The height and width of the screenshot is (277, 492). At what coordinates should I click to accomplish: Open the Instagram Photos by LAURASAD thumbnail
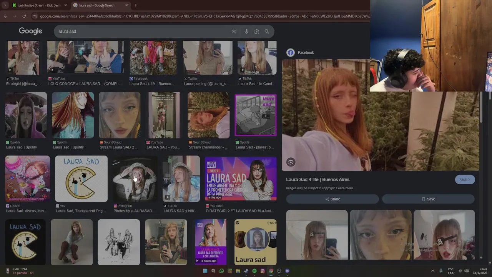(135, 179)
